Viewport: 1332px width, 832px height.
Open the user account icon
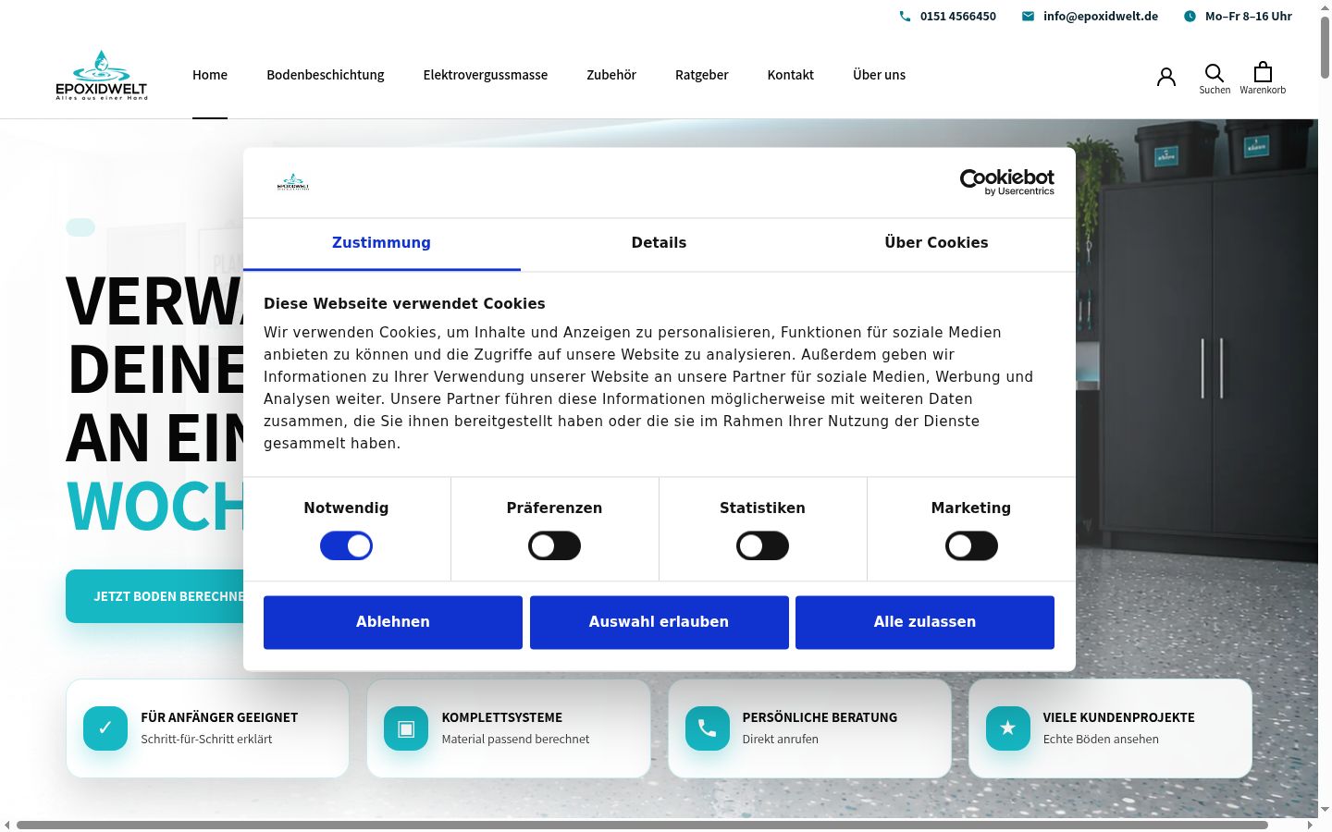pyautogui.click(x=1166, y=77)
